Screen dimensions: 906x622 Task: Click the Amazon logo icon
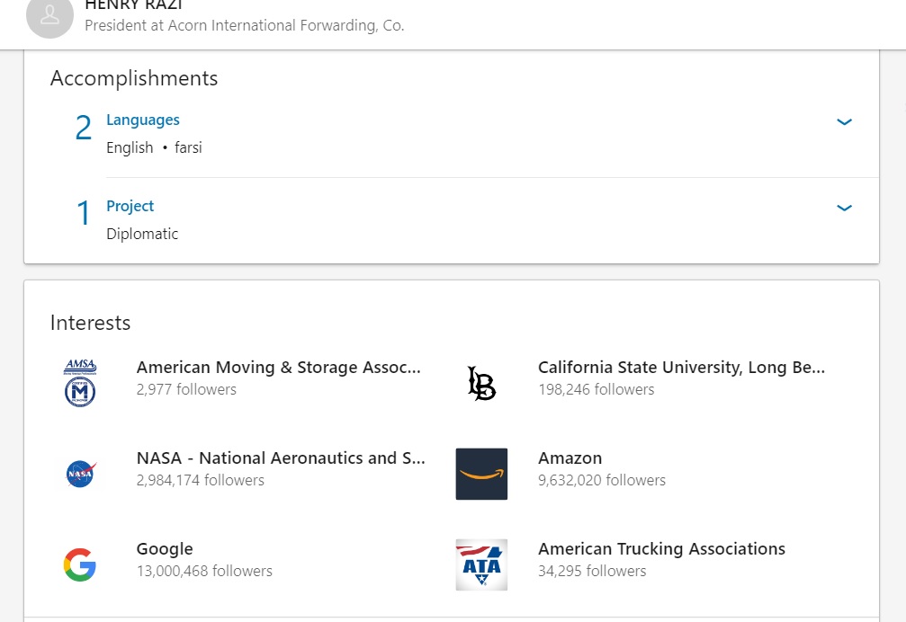pos(481,474)
